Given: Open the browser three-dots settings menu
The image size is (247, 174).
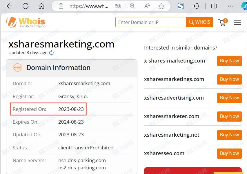Looking at the screenshot, I should [x=230, y=6].
